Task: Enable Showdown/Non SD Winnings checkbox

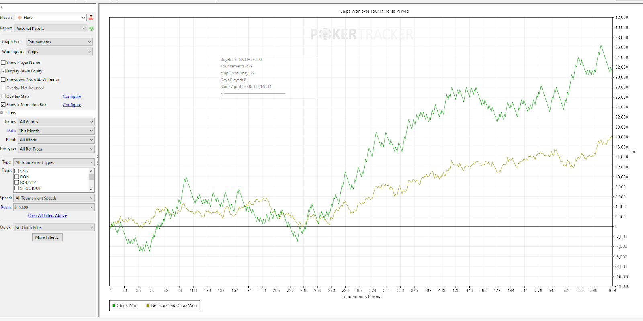Action: point(3,80)
